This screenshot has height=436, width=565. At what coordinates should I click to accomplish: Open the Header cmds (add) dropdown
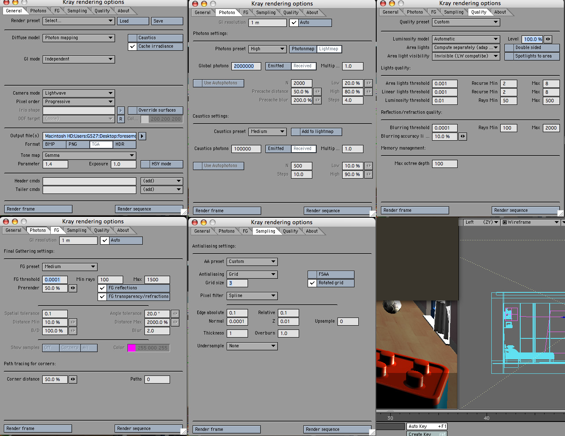pyautogui.click(x=162, y=181)
